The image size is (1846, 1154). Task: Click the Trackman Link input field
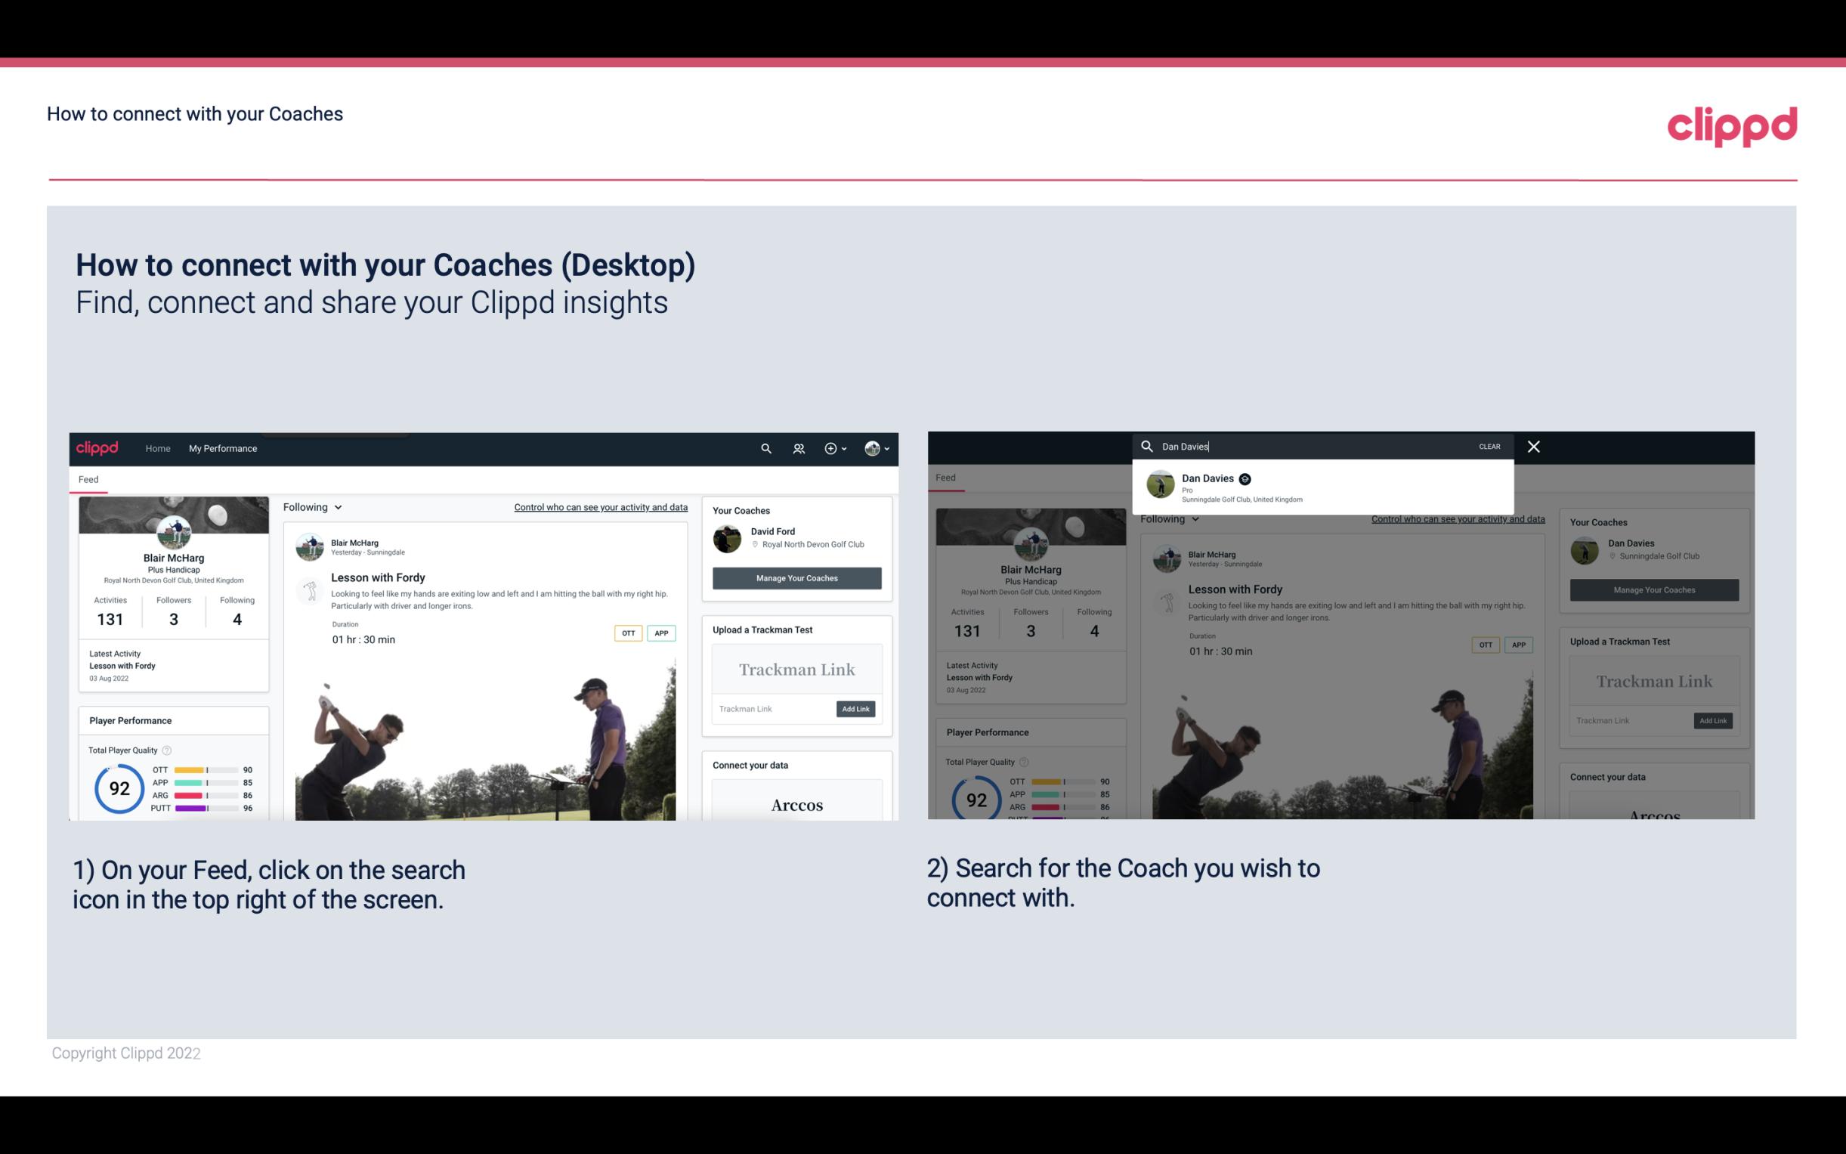coord(768,709)
